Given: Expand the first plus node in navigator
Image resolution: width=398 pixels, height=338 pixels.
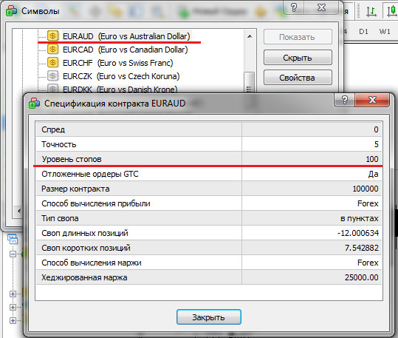Looking at the screenshot, I should coord(13,294).
